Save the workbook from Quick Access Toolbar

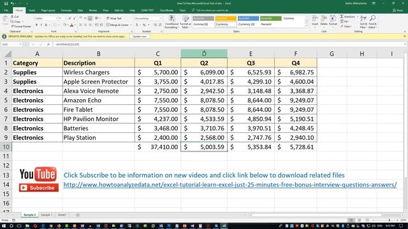(6, 4)
